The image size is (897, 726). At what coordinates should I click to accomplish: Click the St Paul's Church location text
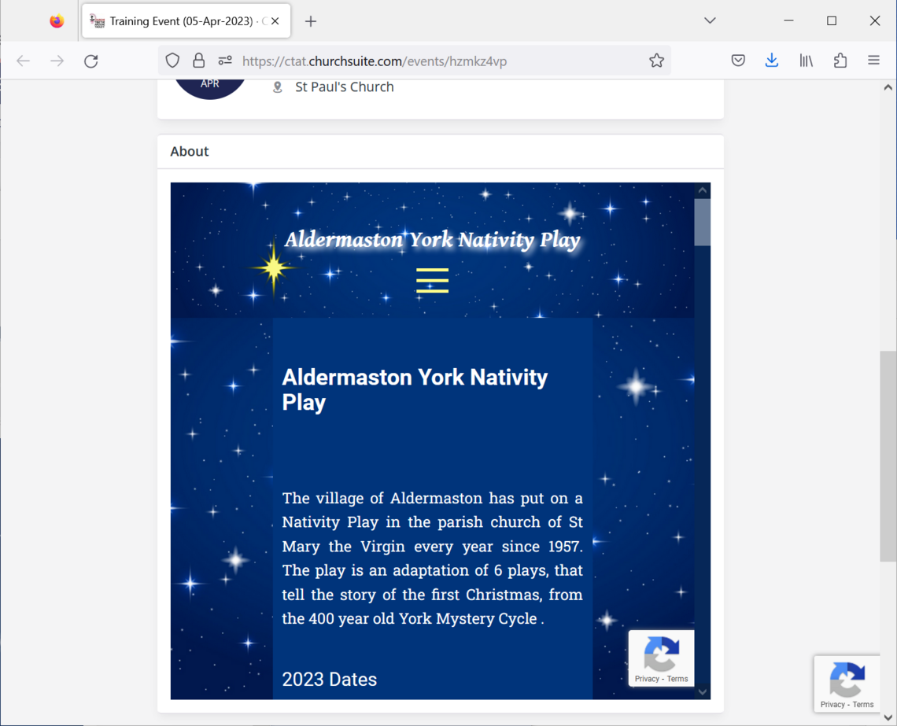345,87
